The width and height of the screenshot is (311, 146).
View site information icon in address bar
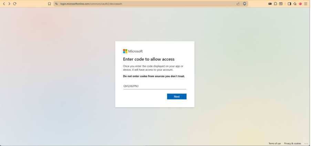tap(56, 4)
